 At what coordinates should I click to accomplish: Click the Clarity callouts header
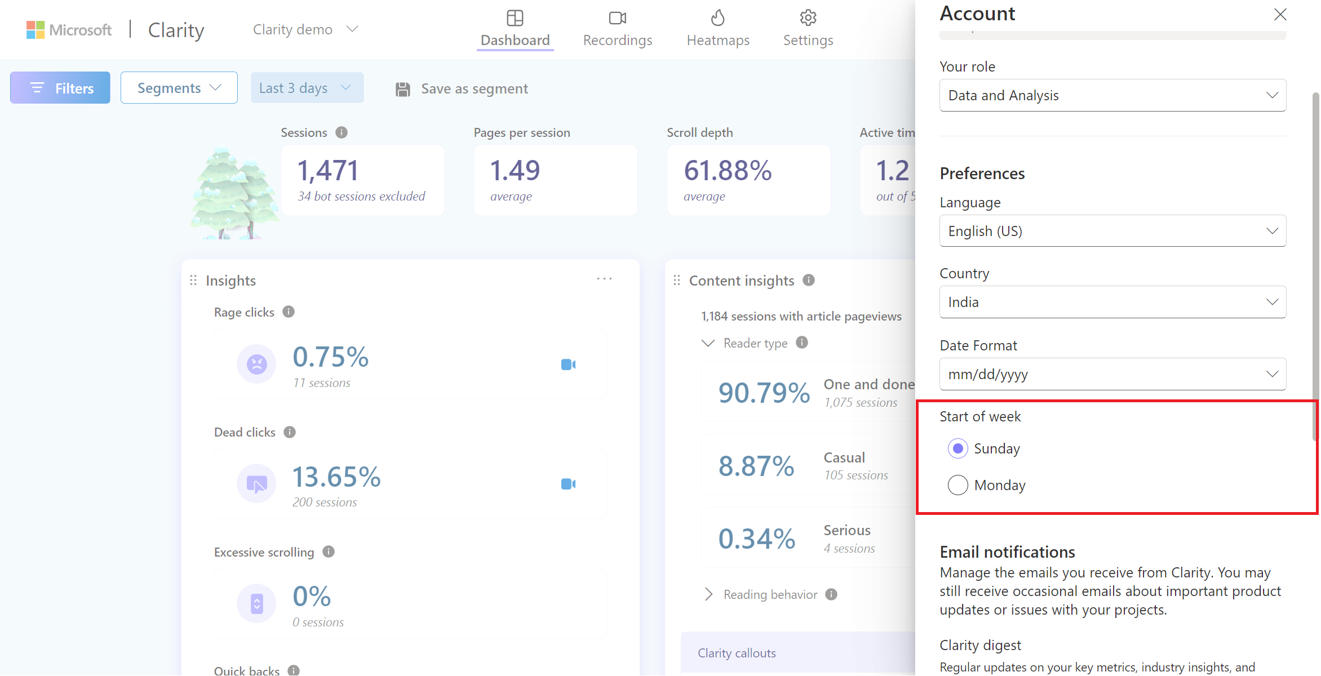(x=798, y=653)
